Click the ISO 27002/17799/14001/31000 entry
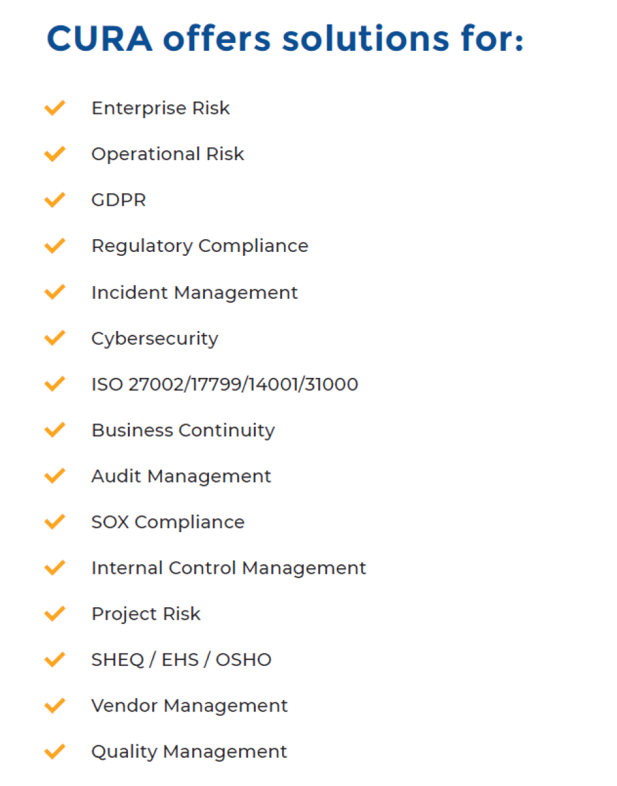Screen dimensions: 617x786 pos(225,384)
